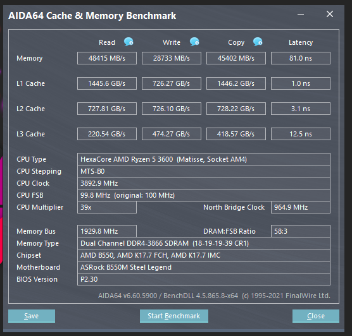
Task: Click the Memory Type label
Action: pos(37,244)
